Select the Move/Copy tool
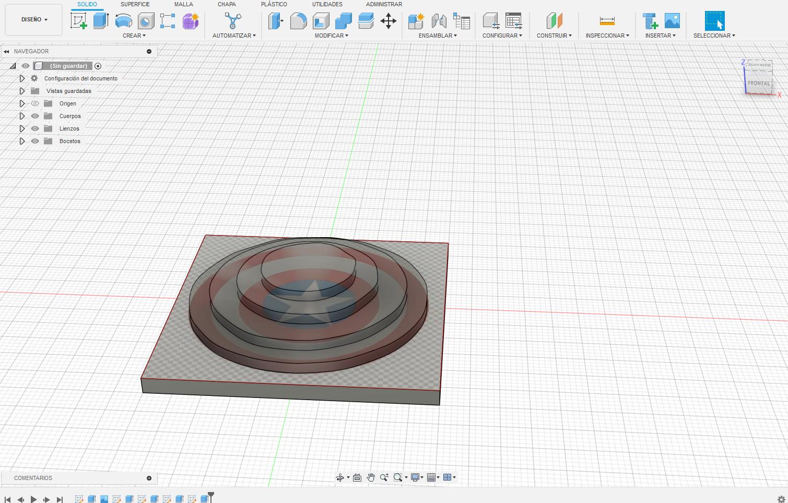The width and height of the screenshot is (788, 503). click(389, 21)
